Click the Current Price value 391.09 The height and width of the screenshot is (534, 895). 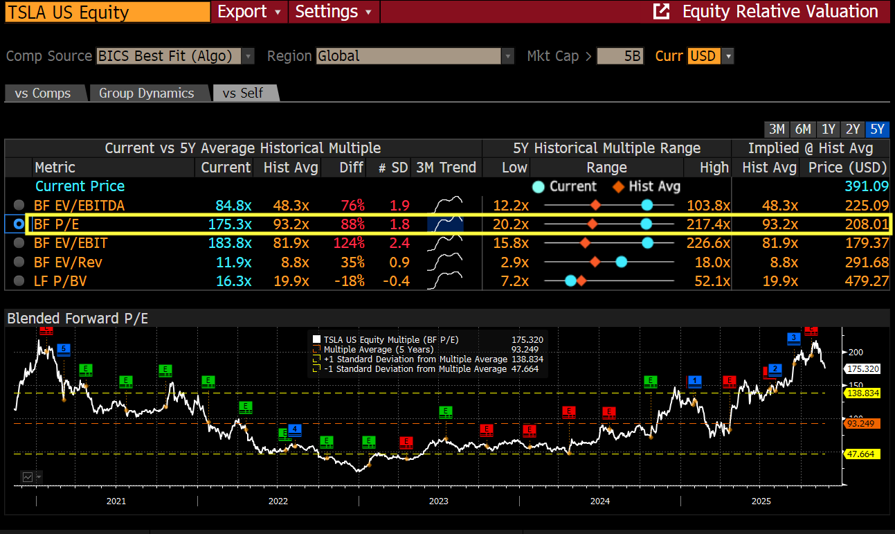866,186
